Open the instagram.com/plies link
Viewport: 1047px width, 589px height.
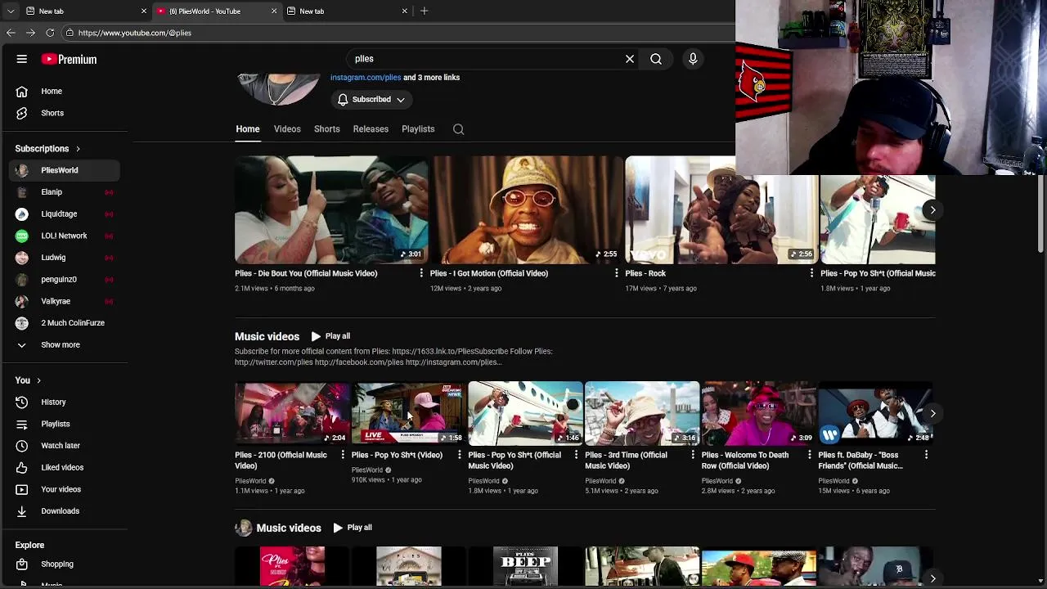coord(366,78)
